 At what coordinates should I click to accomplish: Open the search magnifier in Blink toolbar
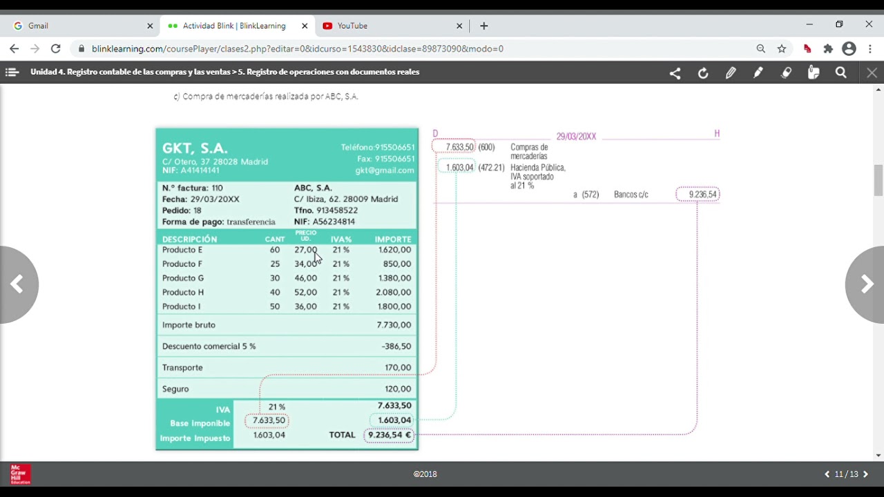point(840,72)
